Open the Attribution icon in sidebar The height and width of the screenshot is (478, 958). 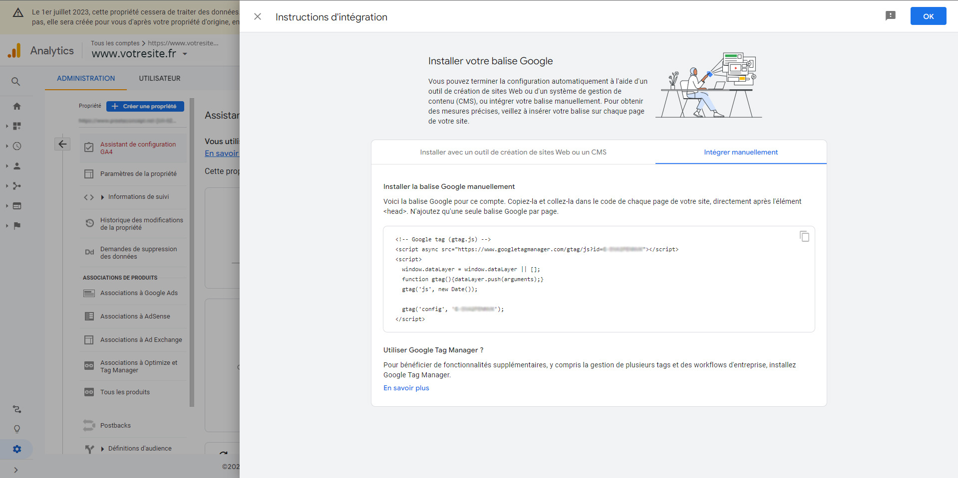pos(17,409)
